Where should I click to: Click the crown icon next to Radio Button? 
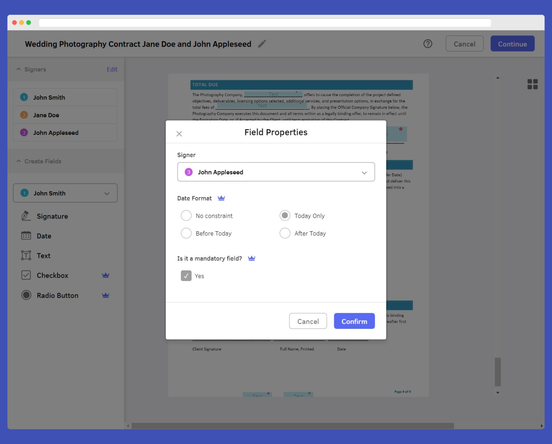coord(105,295)
